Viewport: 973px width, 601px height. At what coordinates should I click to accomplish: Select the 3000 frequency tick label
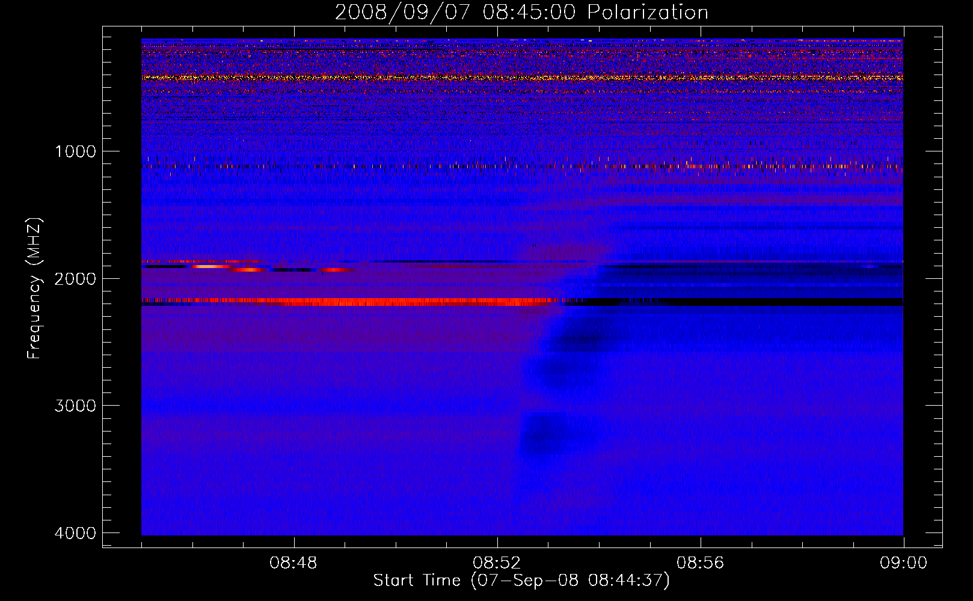pos(75,406)
